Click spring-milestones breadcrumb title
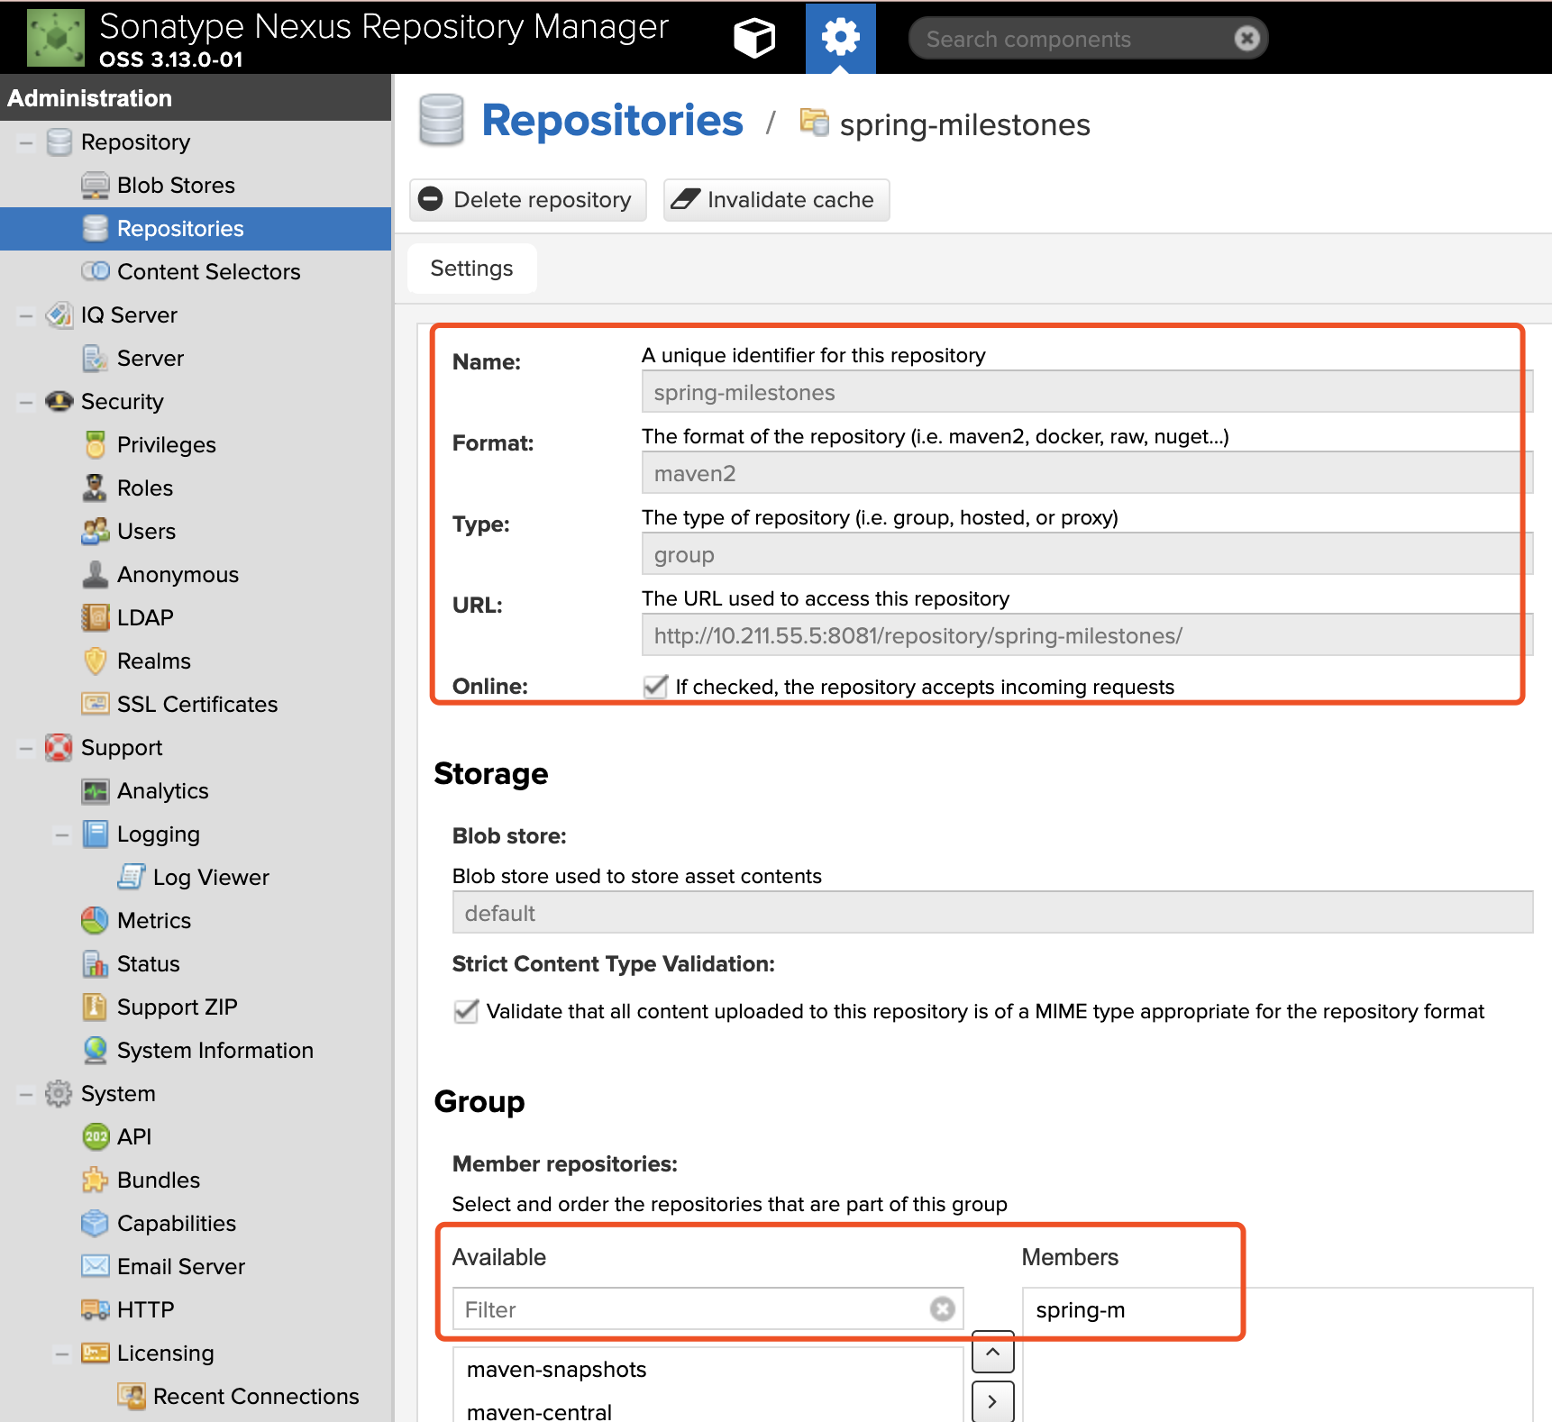The width and height of the screenshot is (1552, 1422). point(964,124)
